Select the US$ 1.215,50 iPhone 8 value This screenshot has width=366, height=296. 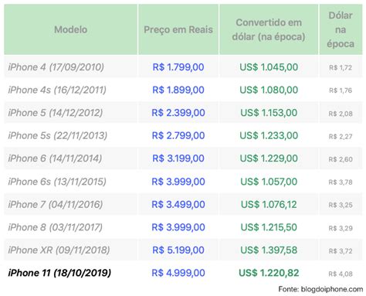pos(269,227)
